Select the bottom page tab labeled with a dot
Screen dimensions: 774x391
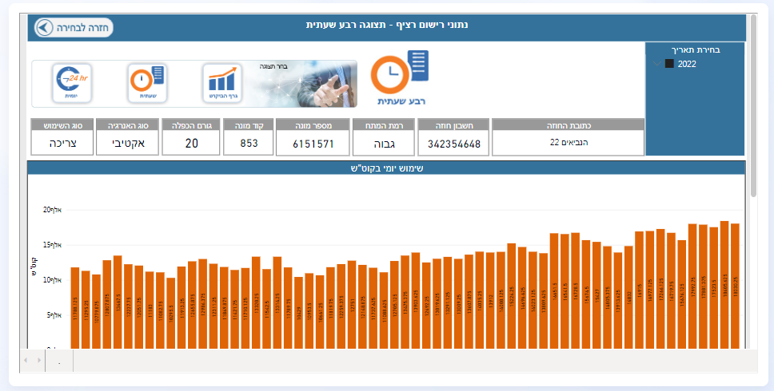pos(59,361)
